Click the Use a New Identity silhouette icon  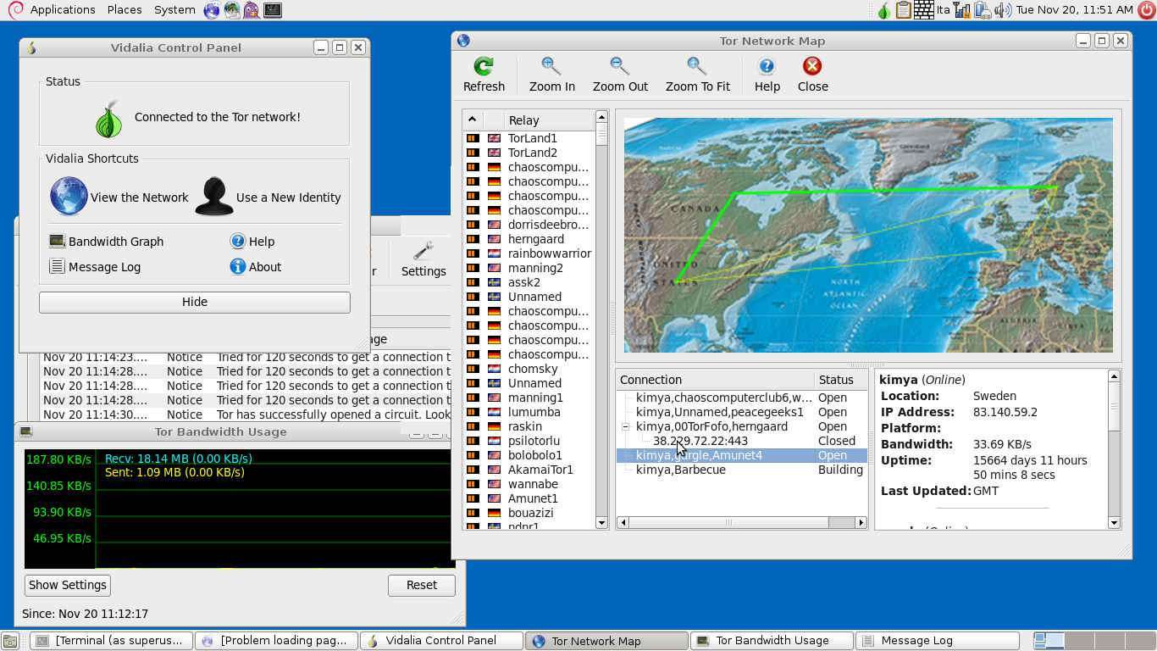pyautogui.click(x=214, y=197)
